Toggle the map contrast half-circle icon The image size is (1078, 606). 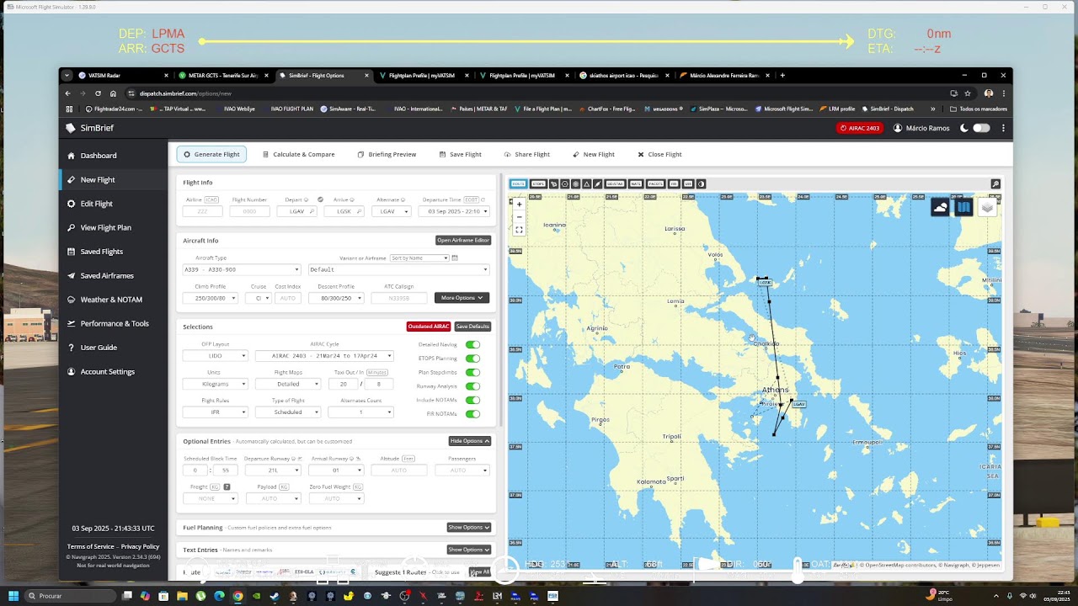pos(701,183)
